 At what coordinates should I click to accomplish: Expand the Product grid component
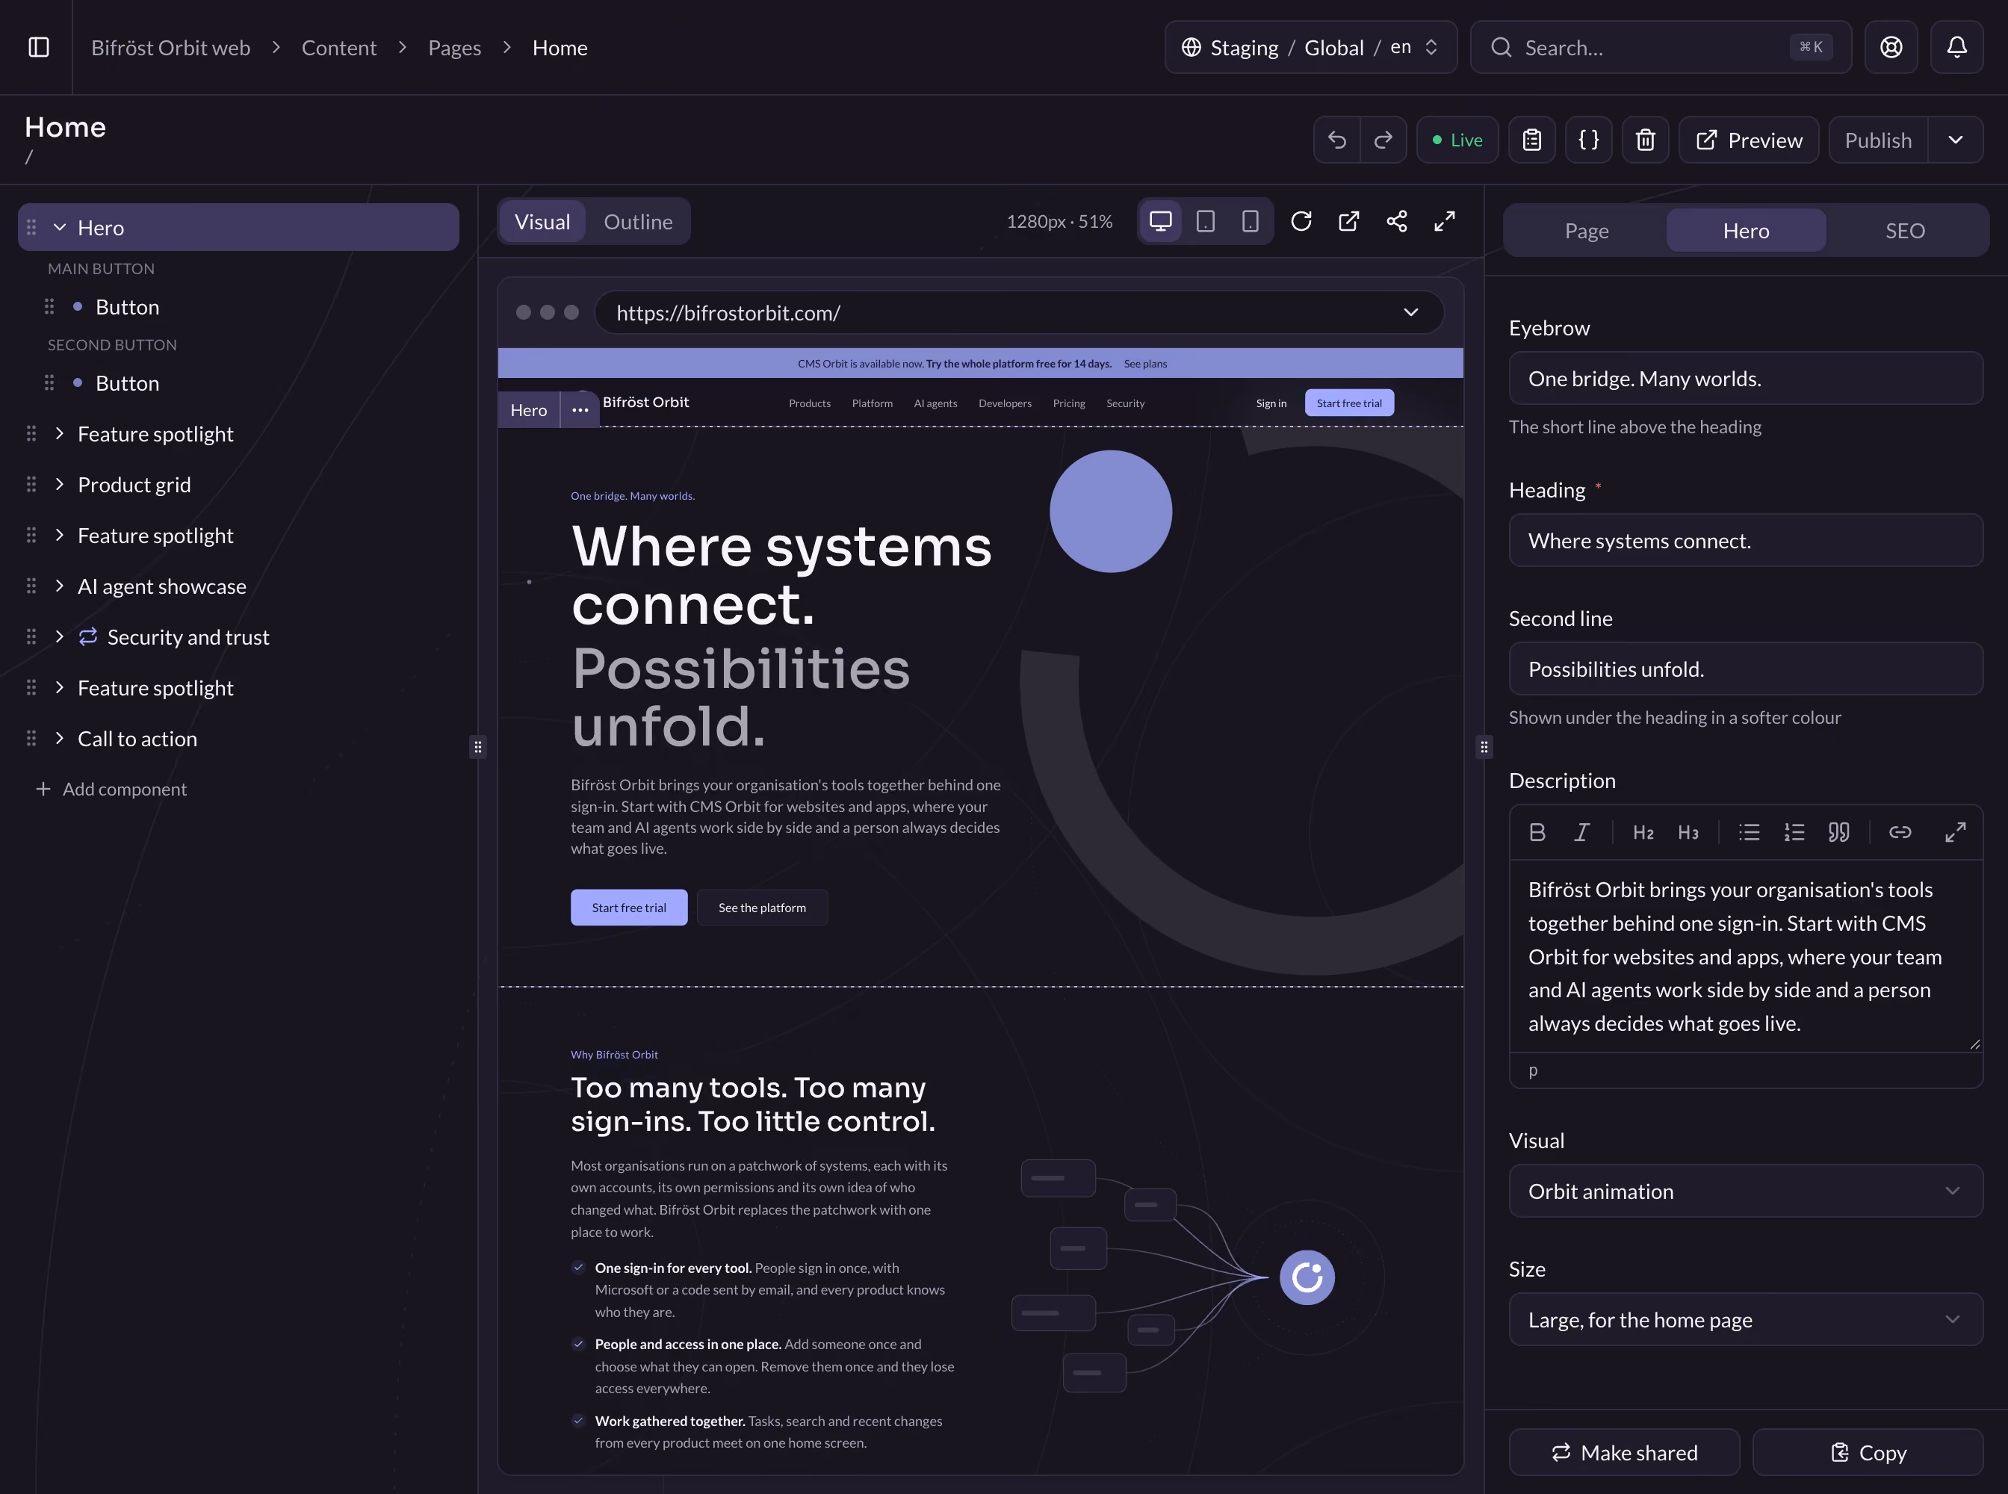[x=60, y=485]
